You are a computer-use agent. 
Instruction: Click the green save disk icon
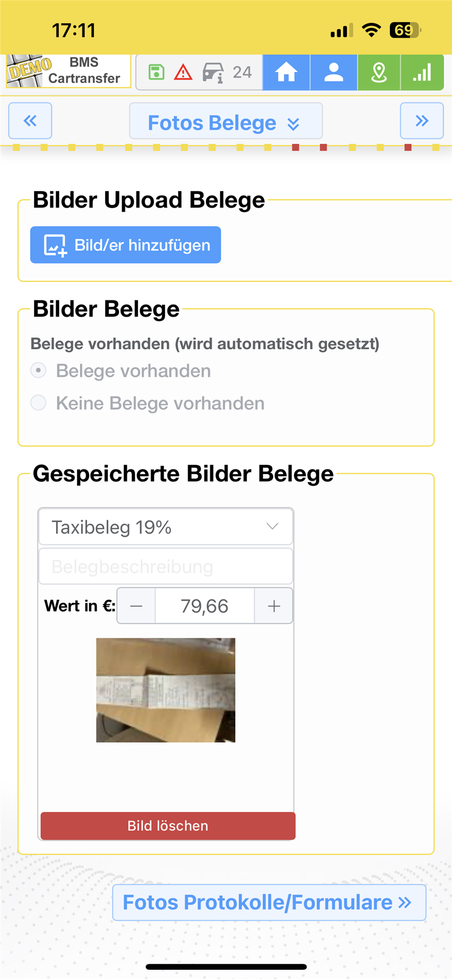point(156,72)
